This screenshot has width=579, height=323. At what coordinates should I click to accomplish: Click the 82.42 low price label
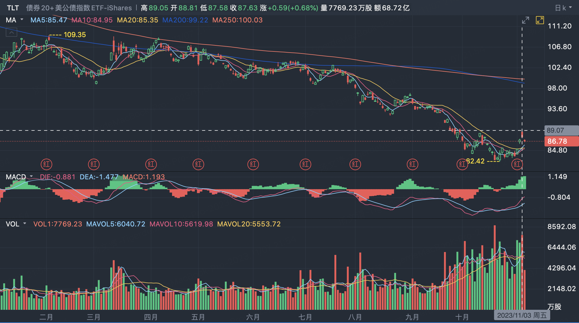[475, 161]
